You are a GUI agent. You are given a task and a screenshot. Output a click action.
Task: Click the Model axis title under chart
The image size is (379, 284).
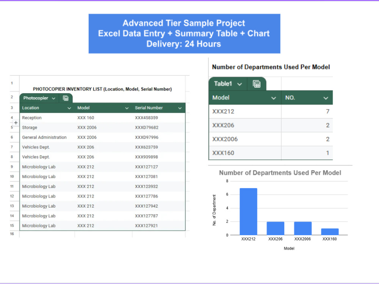289,248
